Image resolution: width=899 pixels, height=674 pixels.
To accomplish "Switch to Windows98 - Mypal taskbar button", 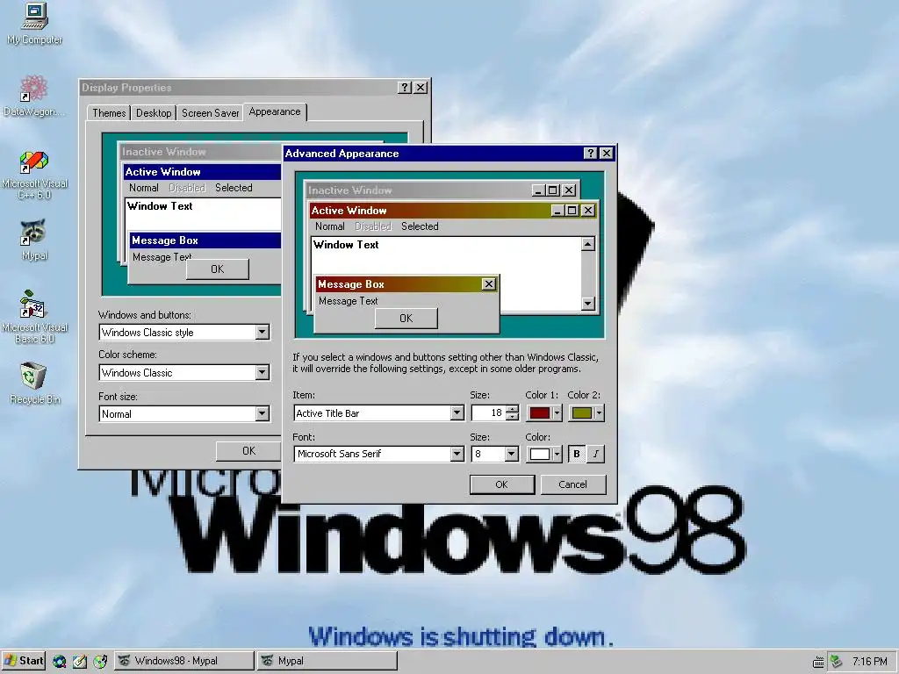I will (184, 661).
